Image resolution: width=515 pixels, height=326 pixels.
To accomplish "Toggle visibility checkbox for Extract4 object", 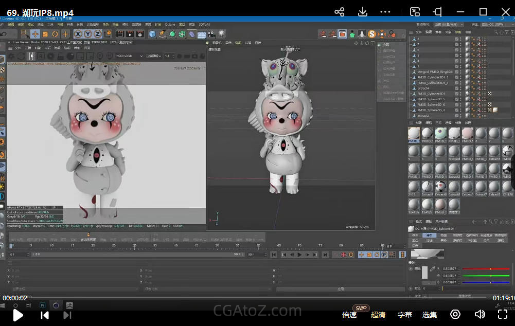I will pos(456,88).
